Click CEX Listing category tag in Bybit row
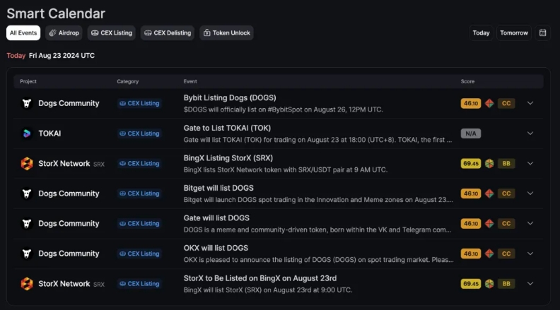Viewport: 560px width, 310px height. coord(139,104)
